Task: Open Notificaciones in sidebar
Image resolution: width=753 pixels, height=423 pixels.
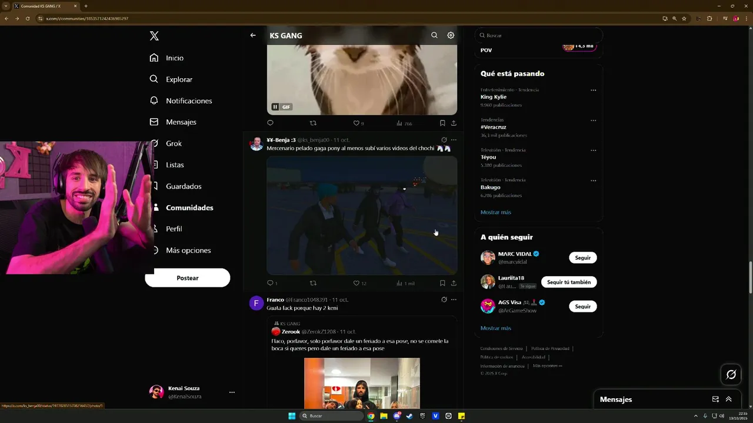Action: click(x=181, y=100)
